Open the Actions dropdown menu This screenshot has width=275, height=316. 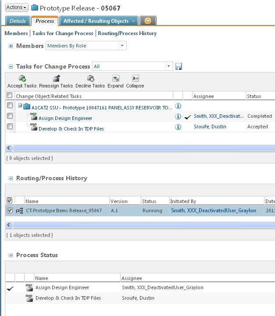[17, 7]
